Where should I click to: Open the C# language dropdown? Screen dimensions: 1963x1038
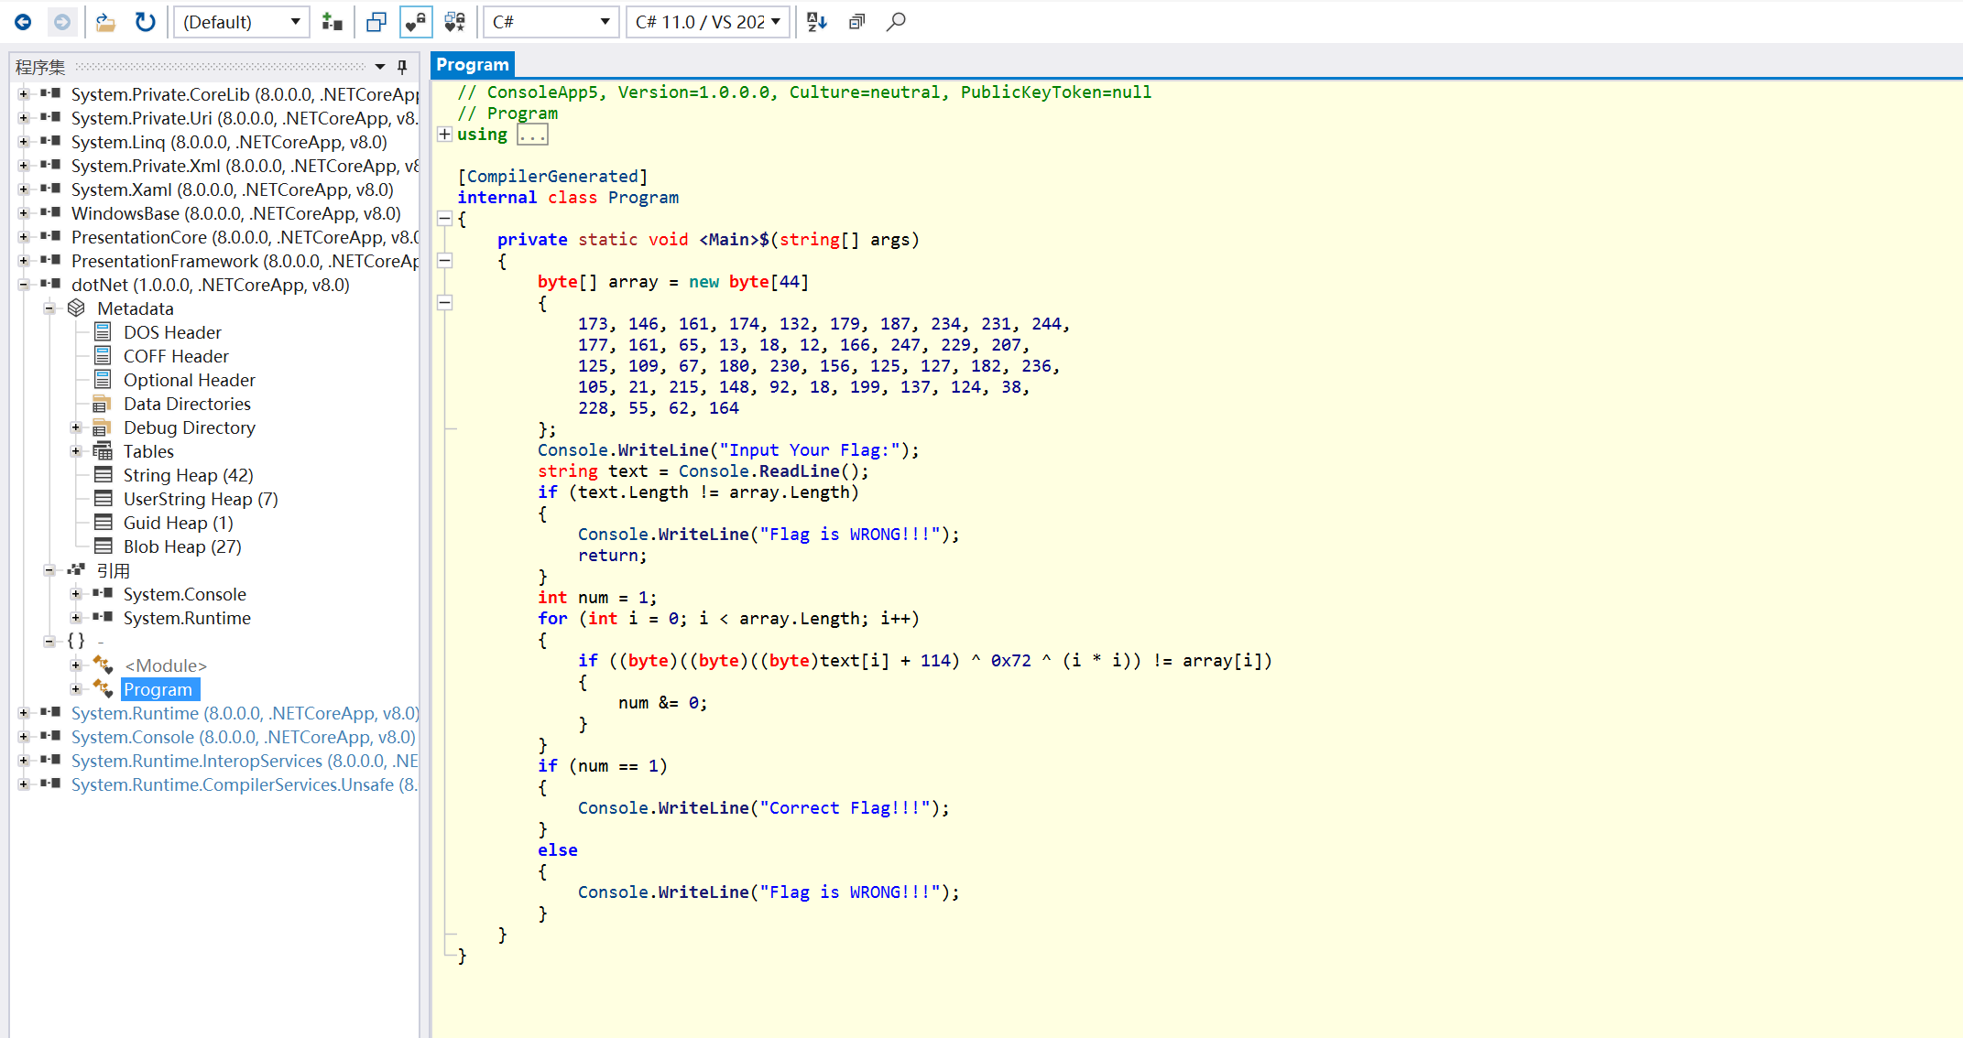pos(551,22)
